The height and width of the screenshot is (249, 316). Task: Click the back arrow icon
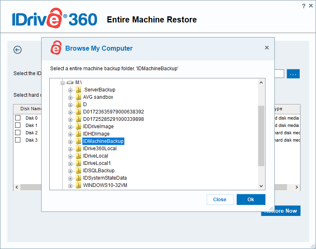point(18,50)
